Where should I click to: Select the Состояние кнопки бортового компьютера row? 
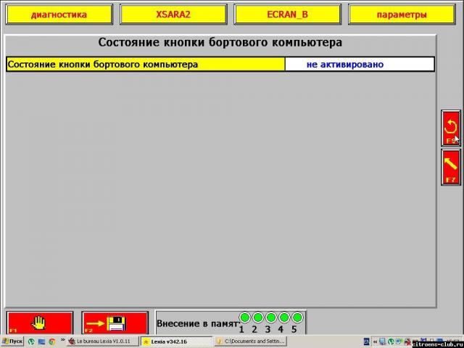(145, 65)
